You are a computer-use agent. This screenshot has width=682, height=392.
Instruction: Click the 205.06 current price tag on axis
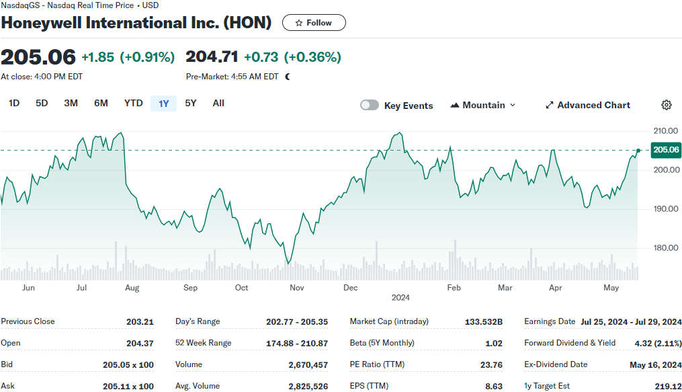point(666,150)
